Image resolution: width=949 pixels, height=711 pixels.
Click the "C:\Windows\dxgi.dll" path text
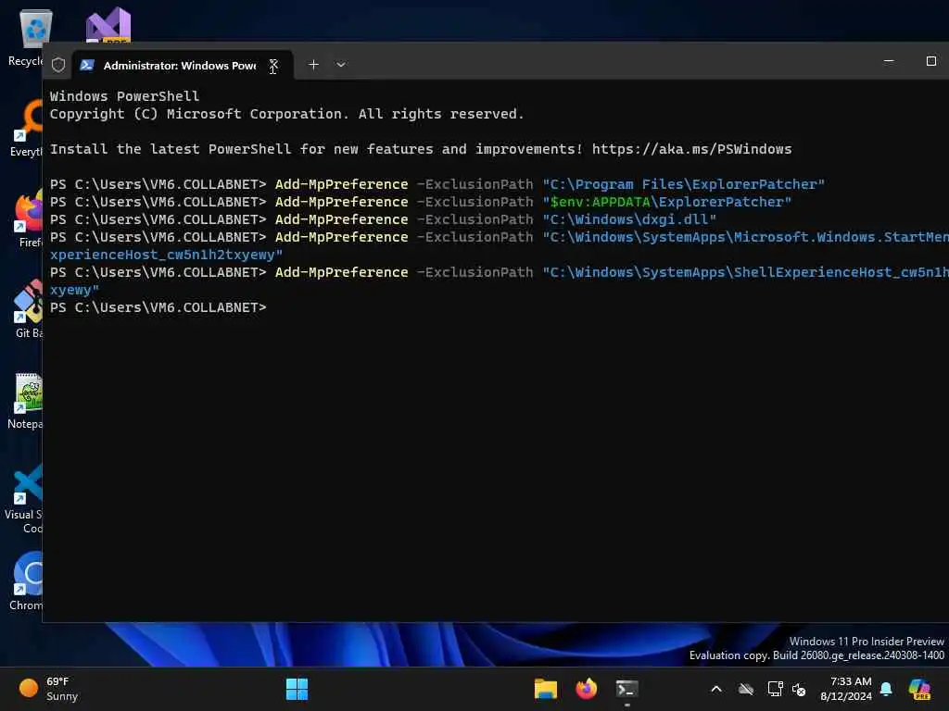[x=629, y=218]
